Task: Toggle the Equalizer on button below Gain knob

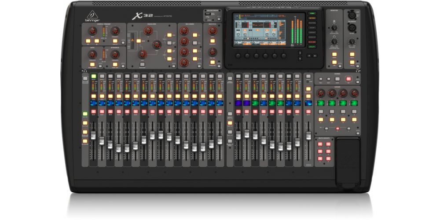Action: (142, 65)
